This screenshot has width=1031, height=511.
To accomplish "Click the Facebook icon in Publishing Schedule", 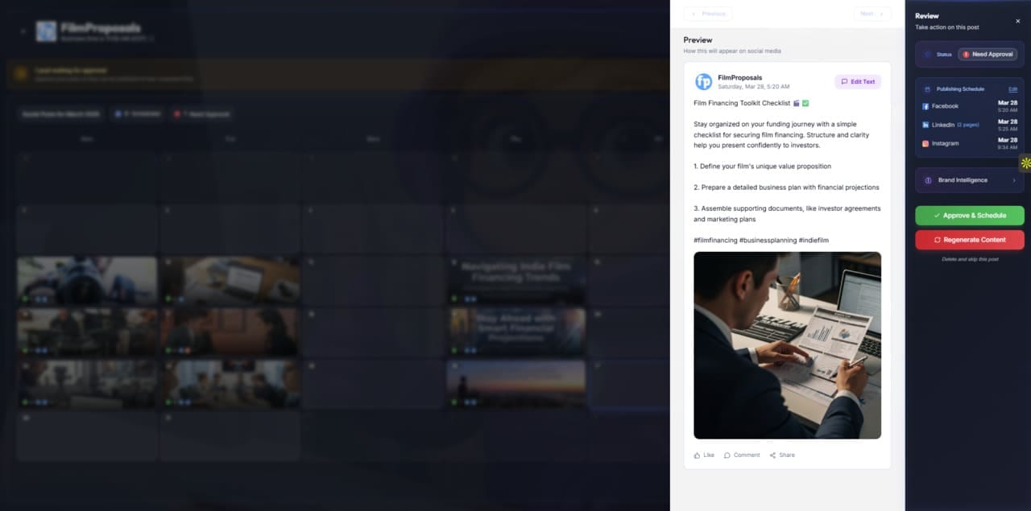I will tap(925, 106).
